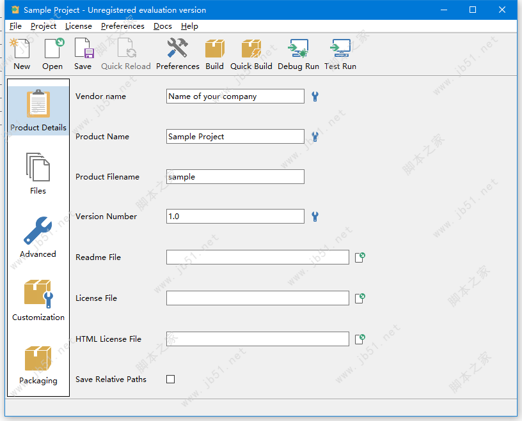Click into the Product Name field
This screenshot has width=522, height=421.
point(235,136)
